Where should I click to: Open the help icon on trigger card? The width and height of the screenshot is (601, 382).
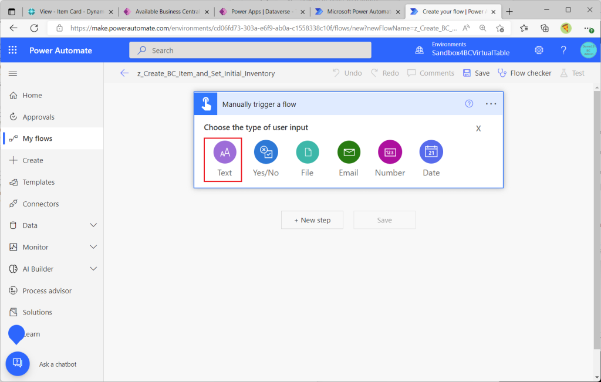pyautogui.click(x=469, y=104)
